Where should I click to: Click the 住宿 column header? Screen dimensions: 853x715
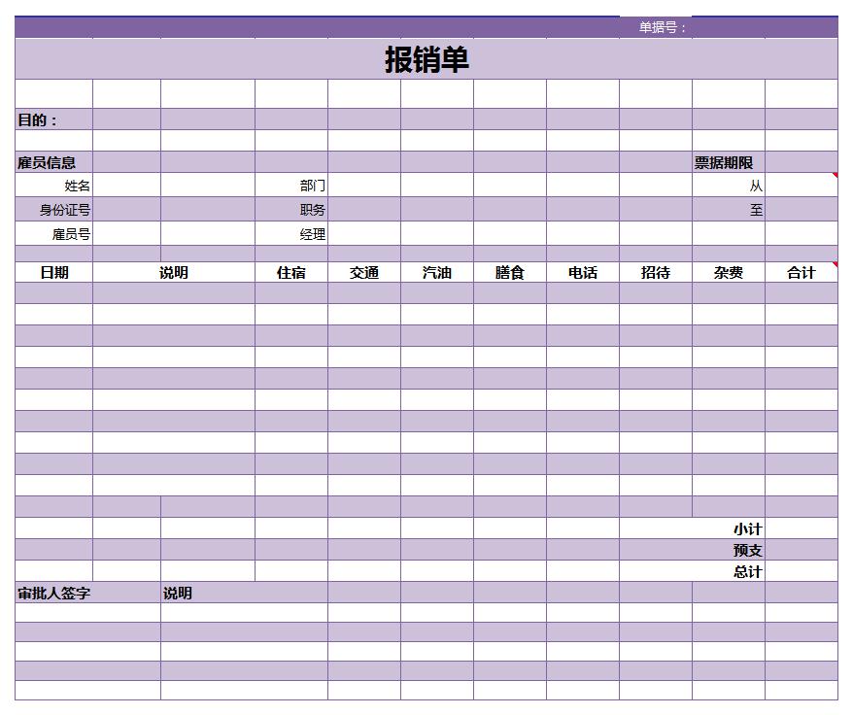[291, 273]
